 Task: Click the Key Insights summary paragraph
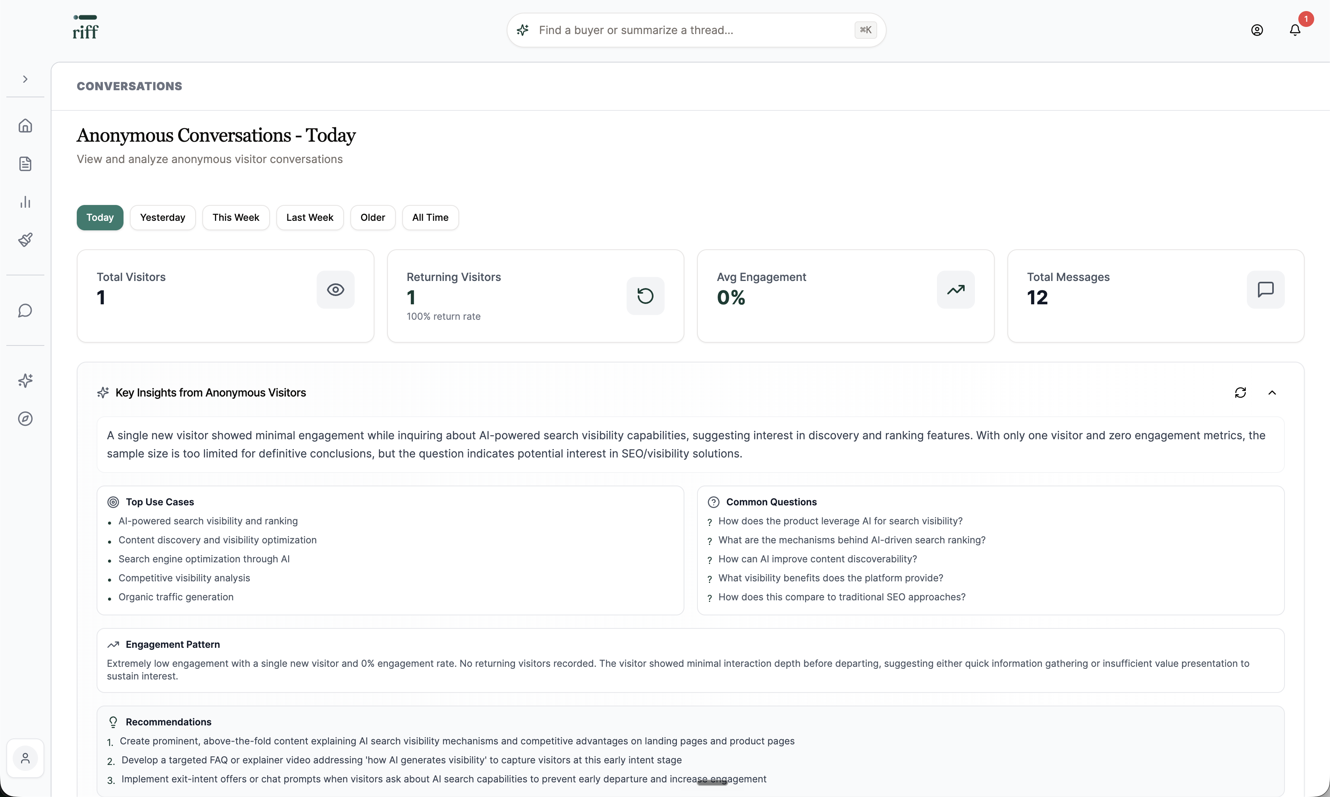tap(686, 445)
